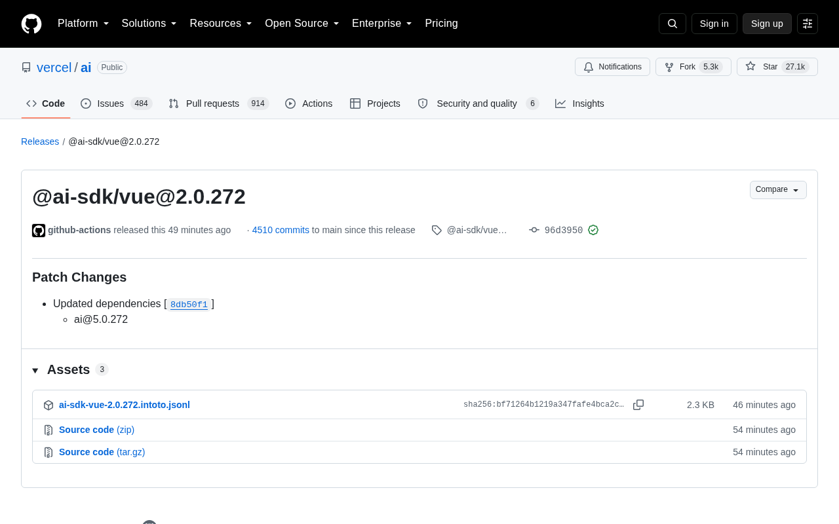Download Source code (tar.gz)
Image resolution: width=839 pixels, height=524 pixels.
pyautogui.click(x=102, y=452)
